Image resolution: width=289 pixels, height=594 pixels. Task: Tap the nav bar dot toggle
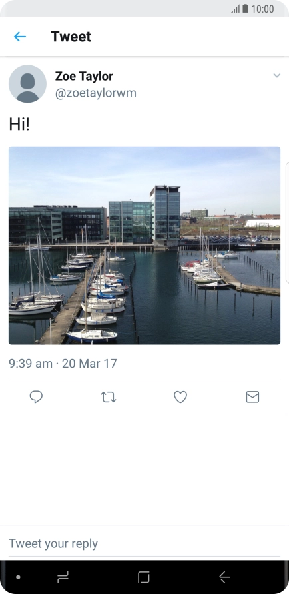coord(18,577)
